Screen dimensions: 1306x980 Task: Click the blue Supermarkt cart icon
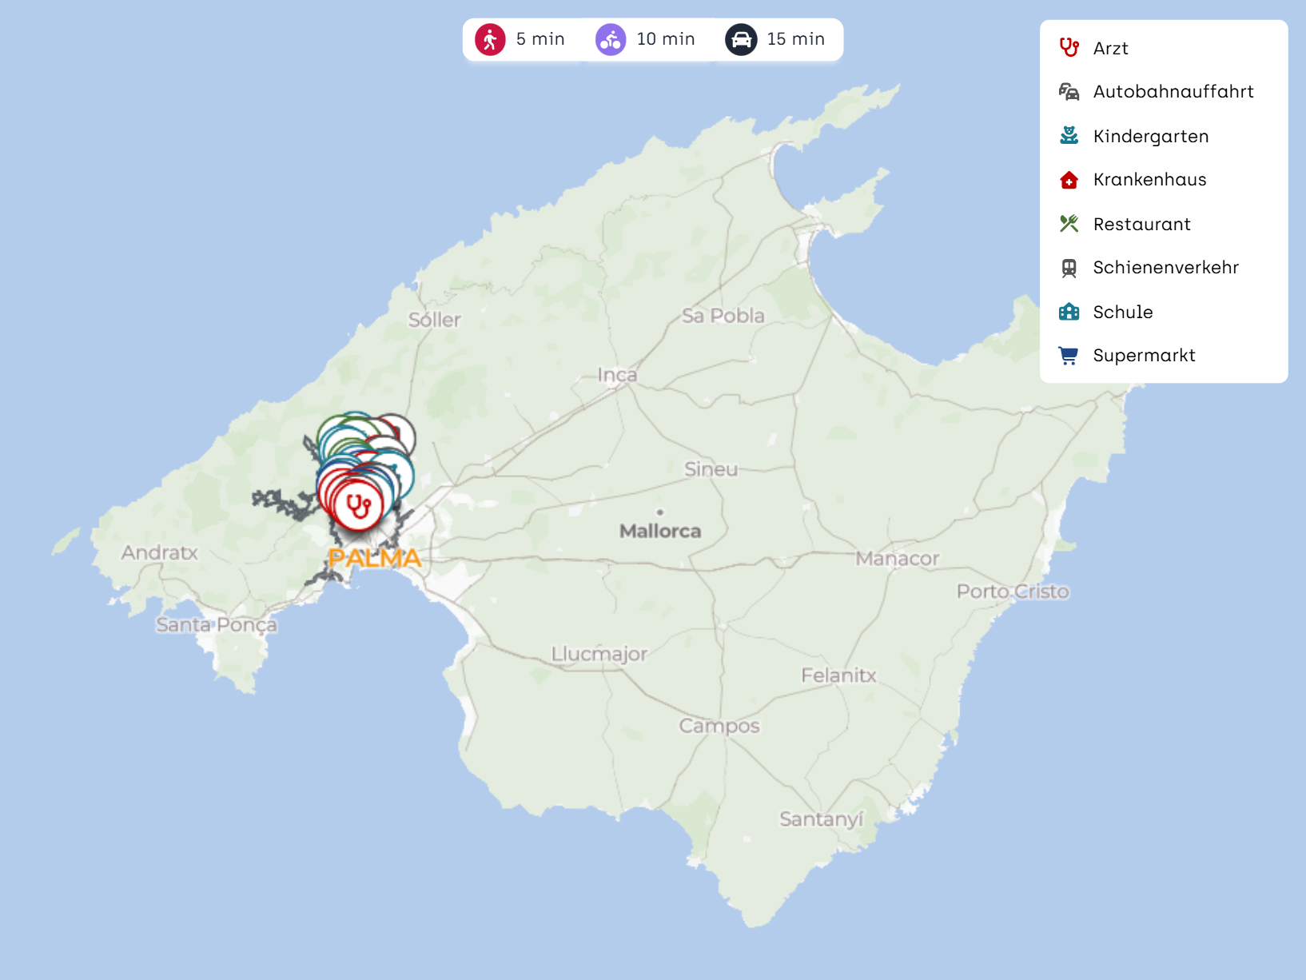click(1069, 356)
